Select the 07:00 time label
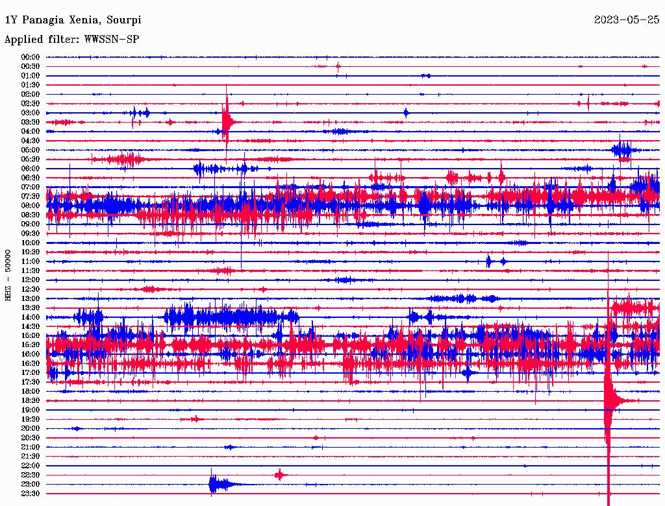Screen dimensions: 665x506 pyautogui.click(x=31, y=187)
